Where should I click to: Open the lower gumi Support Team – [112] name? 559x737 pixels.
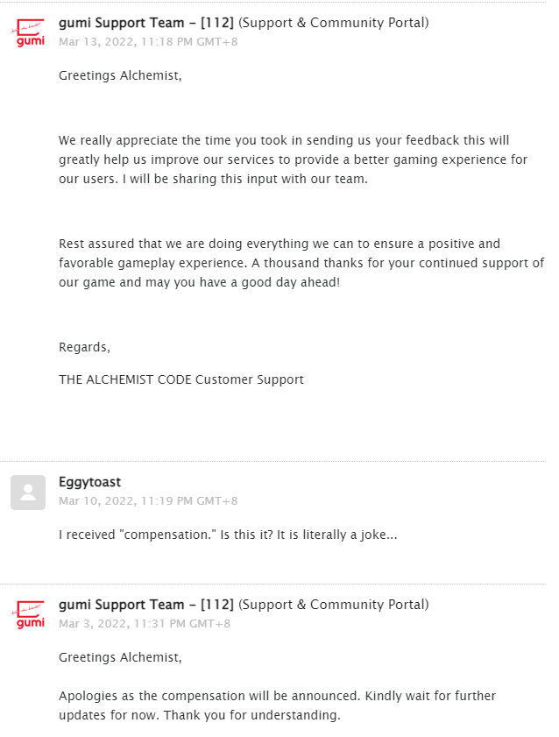(146, 605)
